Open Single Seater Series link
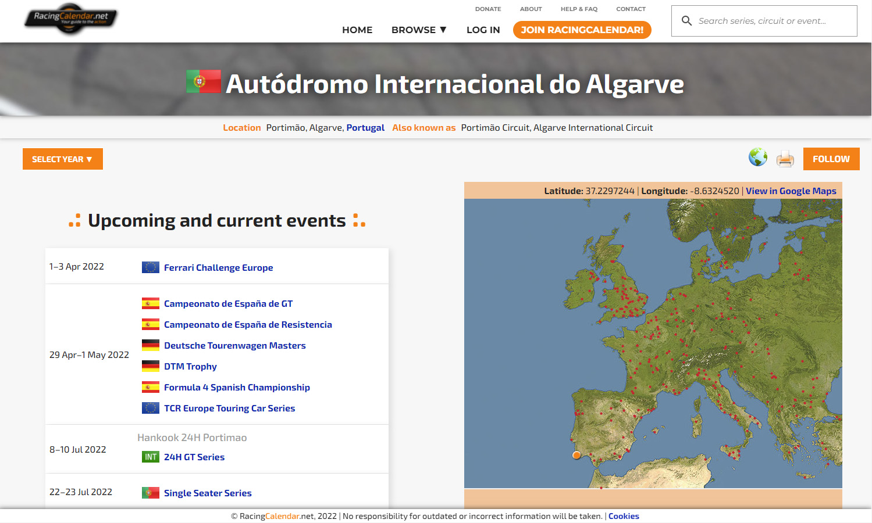 click(x=208, y=493)
